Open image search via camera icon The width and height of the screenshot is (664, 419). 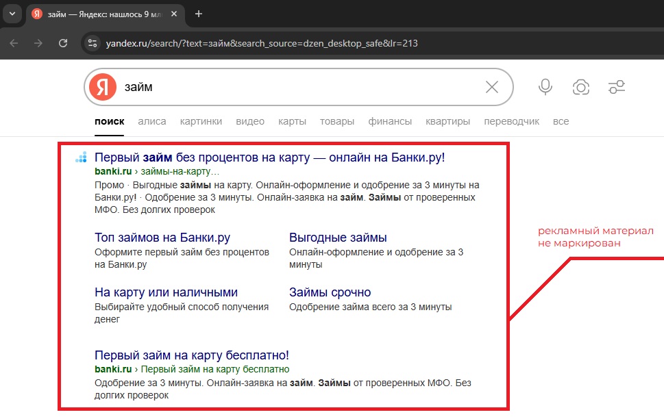(581, 87)
